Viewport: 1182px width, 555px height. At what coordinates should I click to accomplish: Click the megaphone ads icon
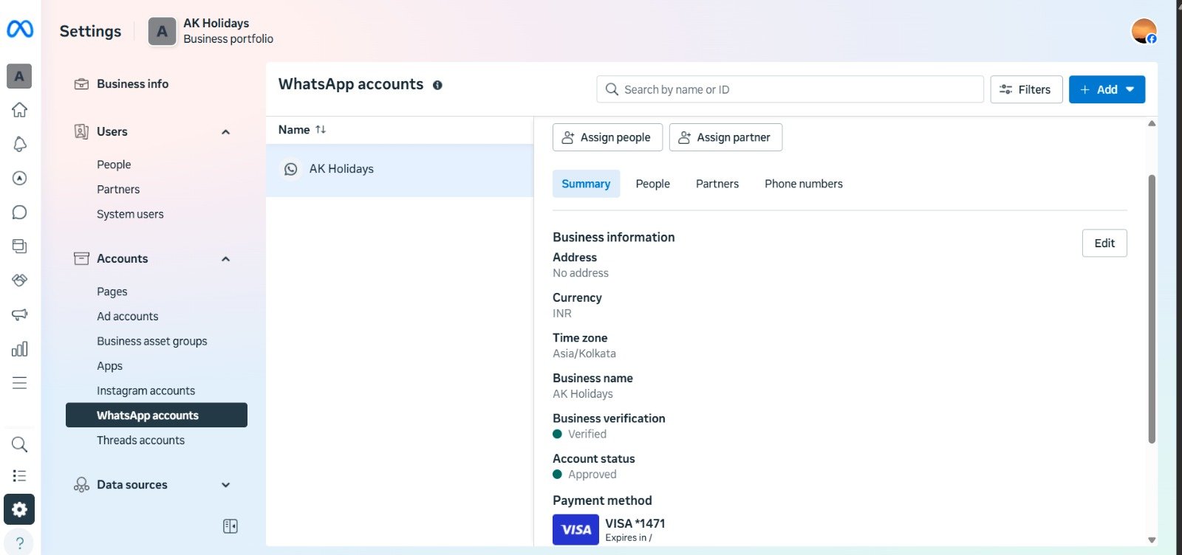[20, 314]
